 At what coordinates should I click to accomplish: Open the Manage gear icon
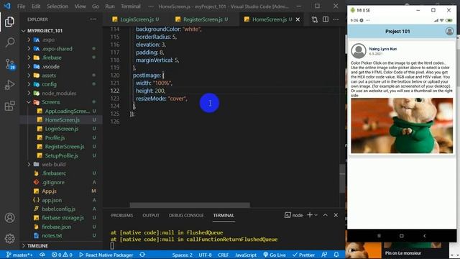[9, 238]
